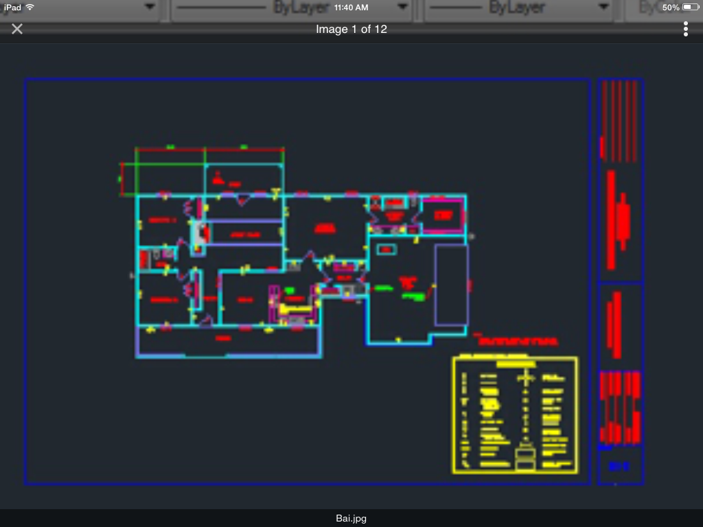Viewport: 703px width, 527px height.
Task: Tap the iPad device label
Action: point(12,7)
